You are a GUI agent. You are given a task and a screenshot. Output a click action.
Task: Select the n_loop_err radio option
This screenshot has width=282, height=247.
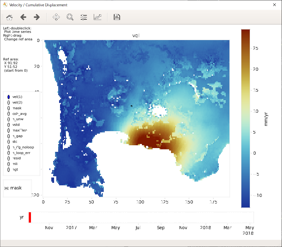click(x=9, y=153)
